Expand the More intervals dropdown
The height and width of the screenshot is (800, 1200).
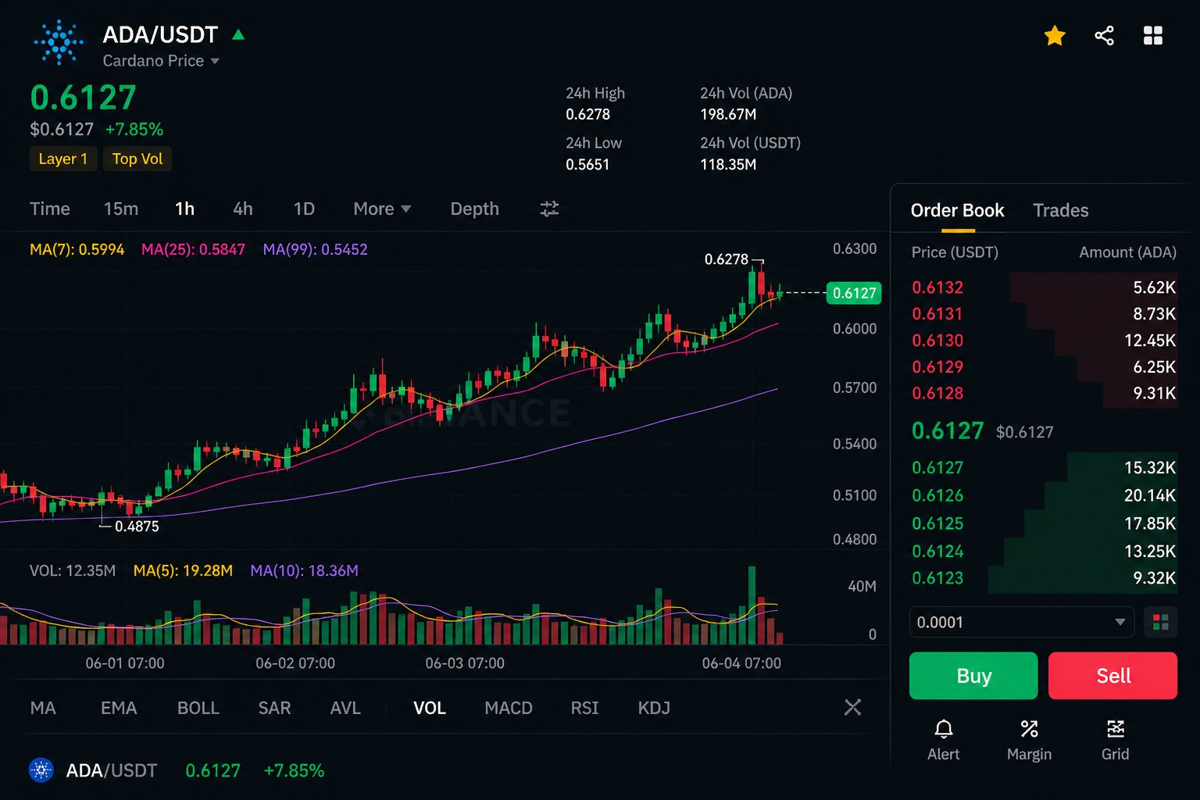[382, 209]
